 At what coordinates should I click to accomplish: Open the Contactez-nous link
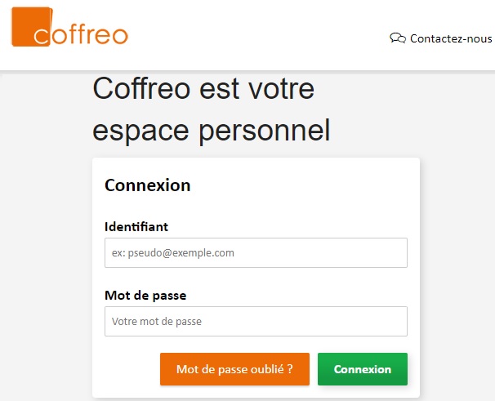pyautogui.click(x=451, y=38)
